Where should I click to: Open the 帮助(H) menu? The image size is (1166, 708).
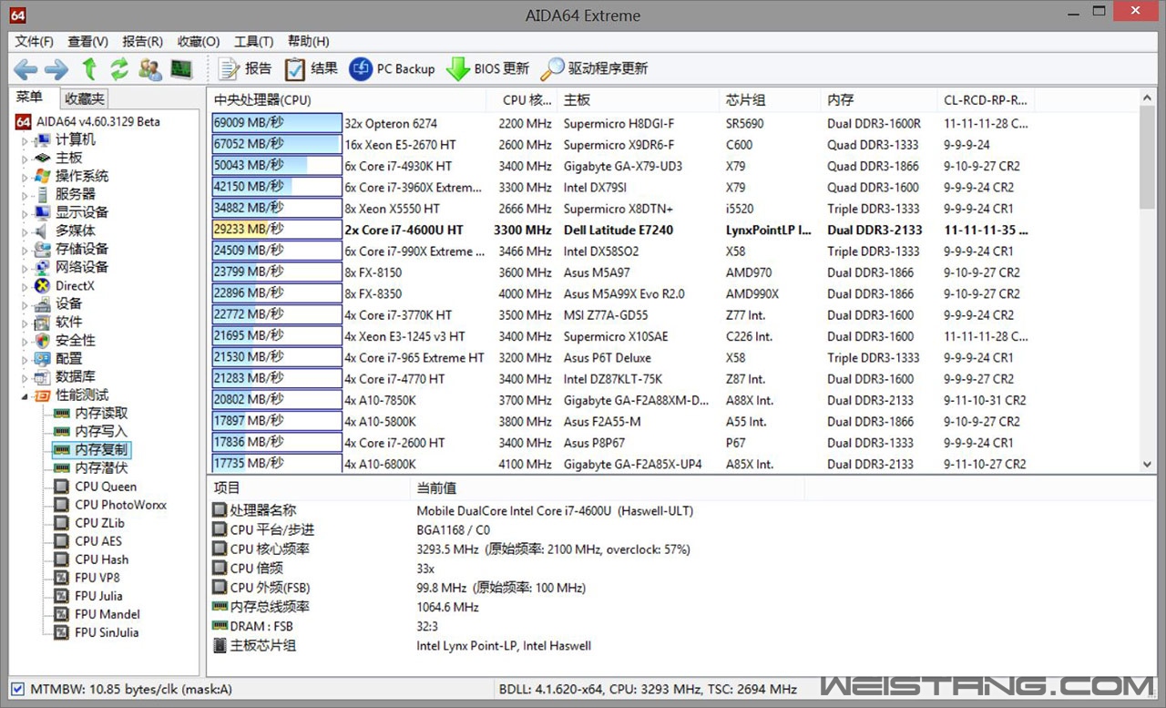pyautogui.click(x=309, y=41)
